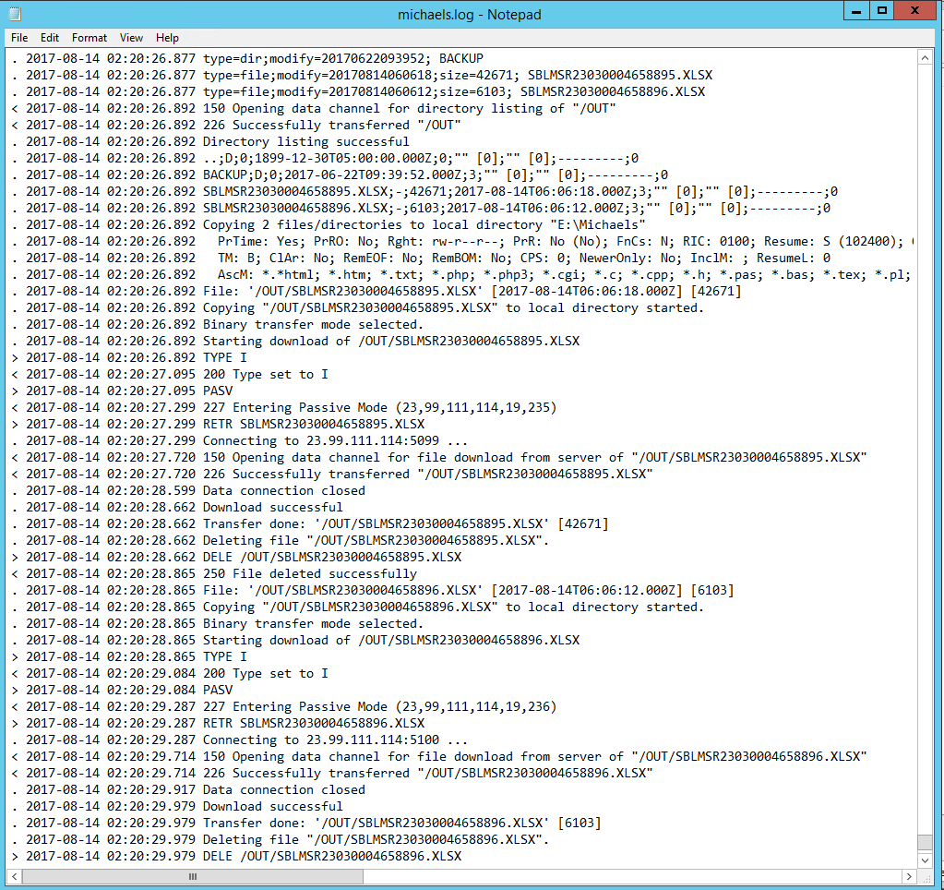The height and width of the screenshot is (890, 944).
Task: Open the Edit menu
Action: pyautogui.click(x=50, y=38)
